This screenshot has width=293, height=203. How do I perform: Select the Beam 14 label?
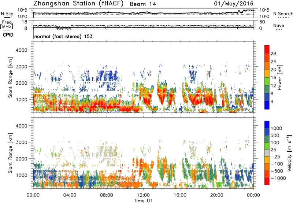pyautogui.click(x=143, y=4)
